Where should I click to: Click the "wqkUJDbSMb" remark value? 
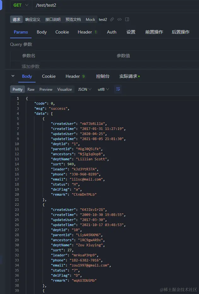84,281
